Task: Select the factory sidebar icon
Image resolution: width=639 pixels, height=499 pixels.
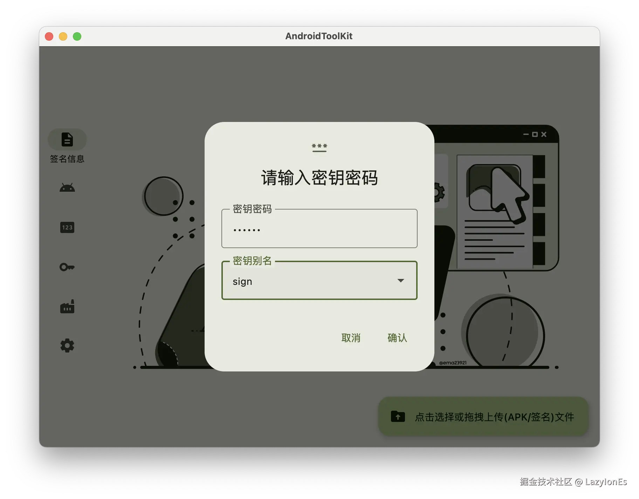Action: pyautogui.click(x=67, y=306)
